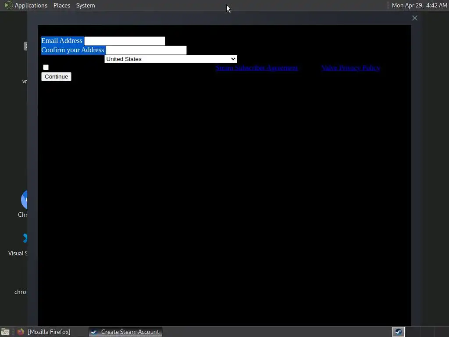The image size is (449, 337).
Task: Open the United States country dropdown
Action: tap(171, 59)
